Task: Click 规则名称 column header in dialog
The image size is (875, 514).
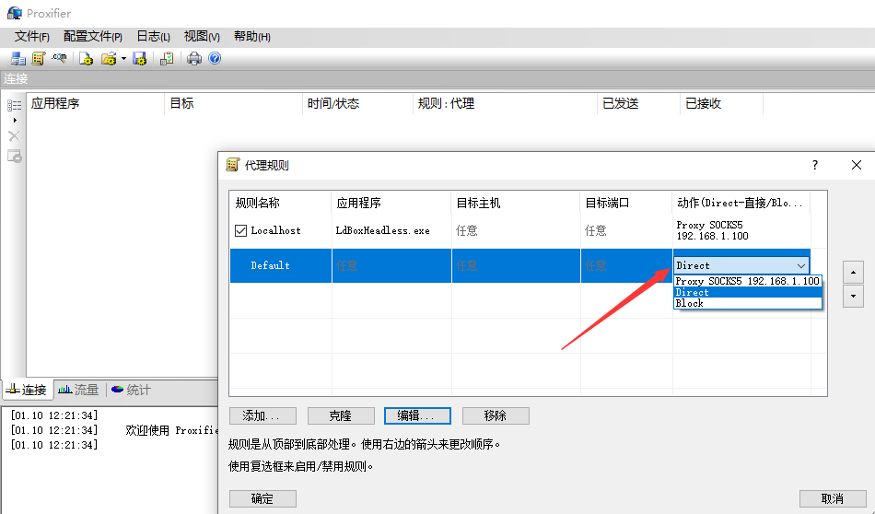Action: (x=281, y=204)
